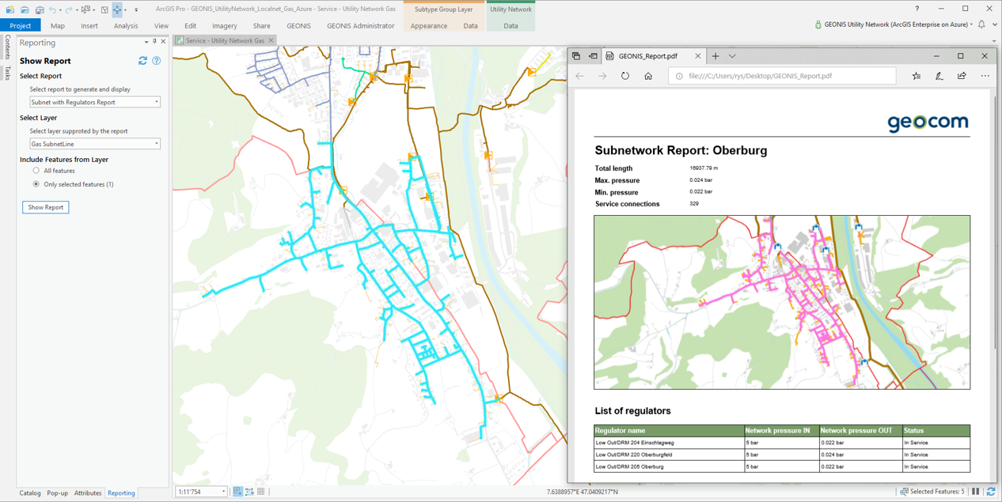Switch to the Attributes pane tab
This screenshot has width=1002, height=502.
[88, 493]
